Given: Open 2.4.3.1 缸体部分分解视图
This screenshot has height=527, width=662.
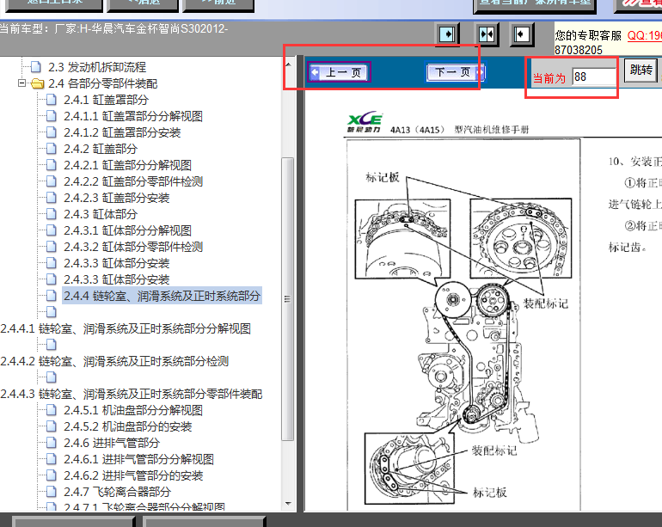Looking at the screenshot, I should click(127, 230).
